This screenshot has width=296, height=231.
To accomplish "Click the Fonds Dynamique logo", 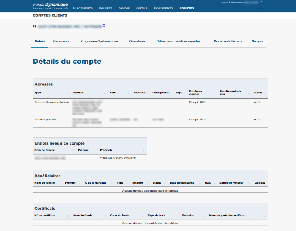I will click(x=51, y=6).
